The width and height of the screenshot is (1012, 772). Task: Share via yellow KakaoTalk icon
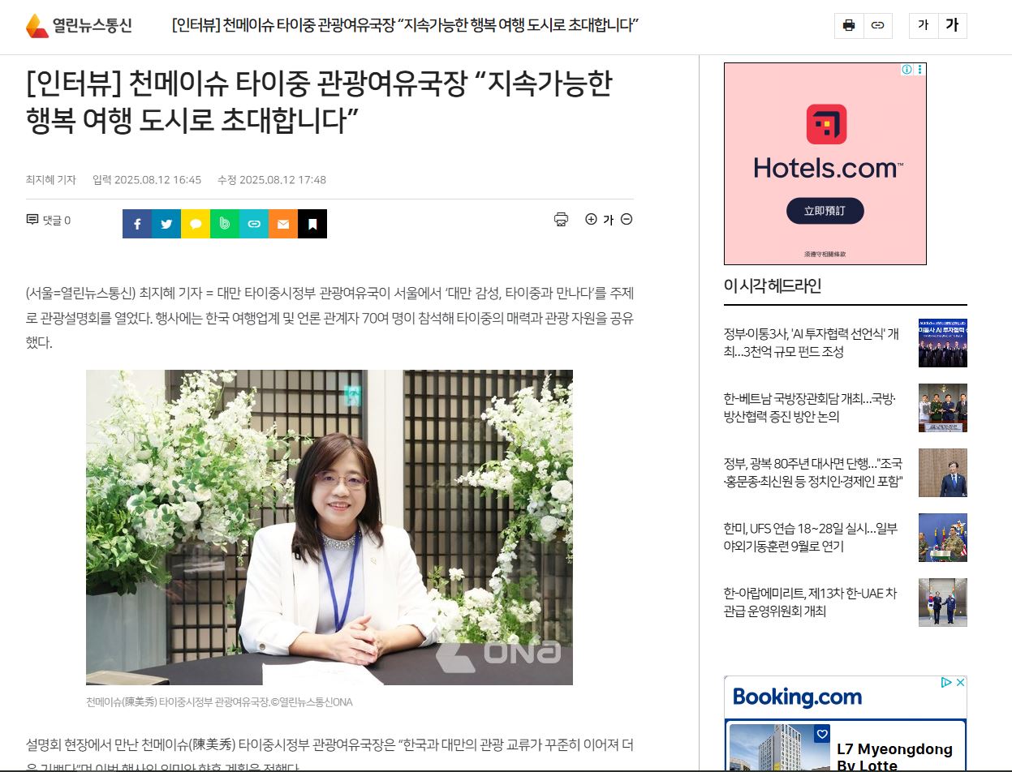click(x=196, y=224)
